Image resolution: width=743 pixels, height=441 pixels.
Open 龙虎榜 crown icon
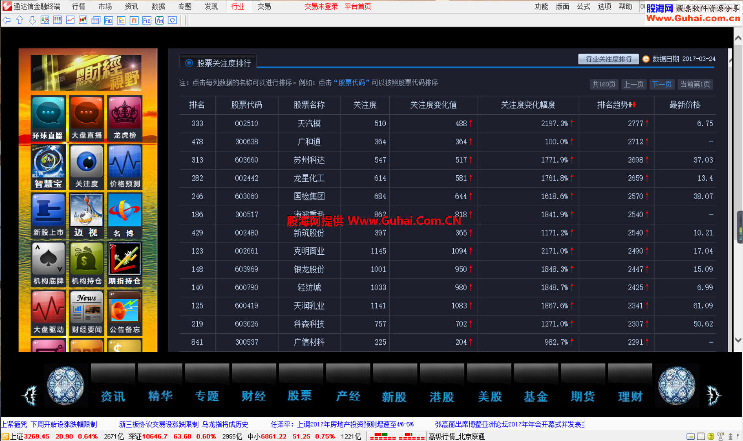(125, 118)
